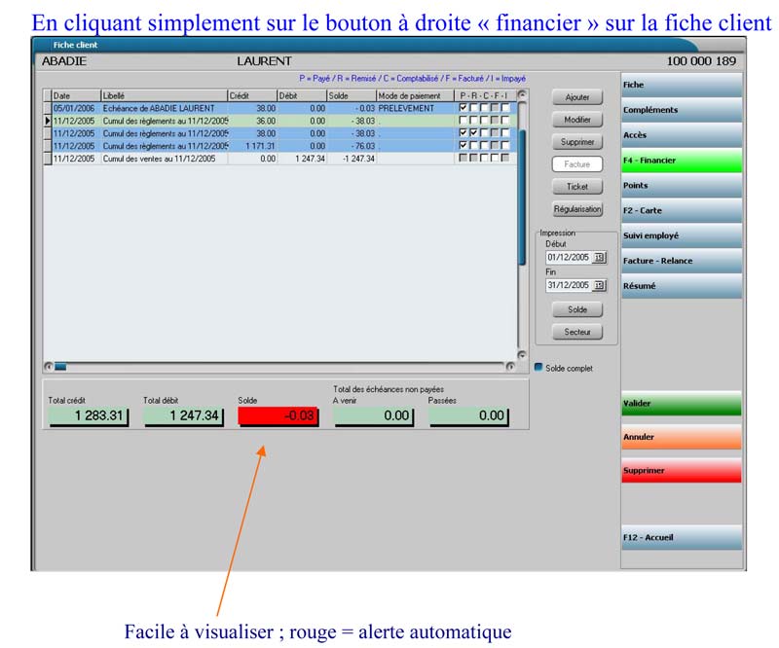Click the A venir value field
779x648 pixels.
point(374,416)
